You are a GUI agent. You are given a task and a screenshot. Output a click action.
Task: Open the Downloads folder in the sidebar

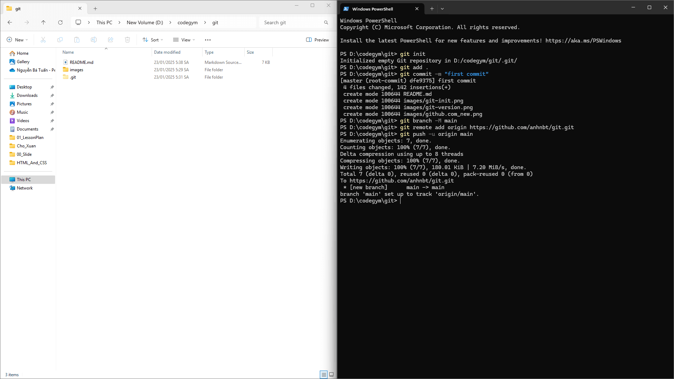pos(27,95)
